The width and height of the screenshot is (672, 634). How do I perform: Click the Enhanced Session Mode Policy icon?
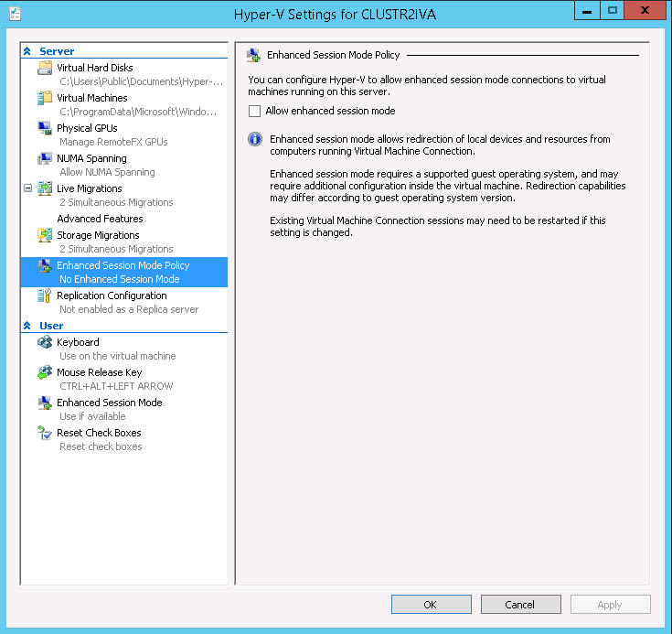pyautogui.click(x=45, y=265)
